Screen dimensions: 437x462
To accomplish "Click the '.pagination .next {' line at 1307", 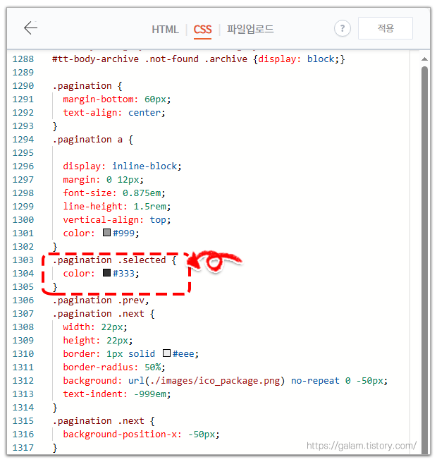I will pyautogui.click(x=104, y=313).
